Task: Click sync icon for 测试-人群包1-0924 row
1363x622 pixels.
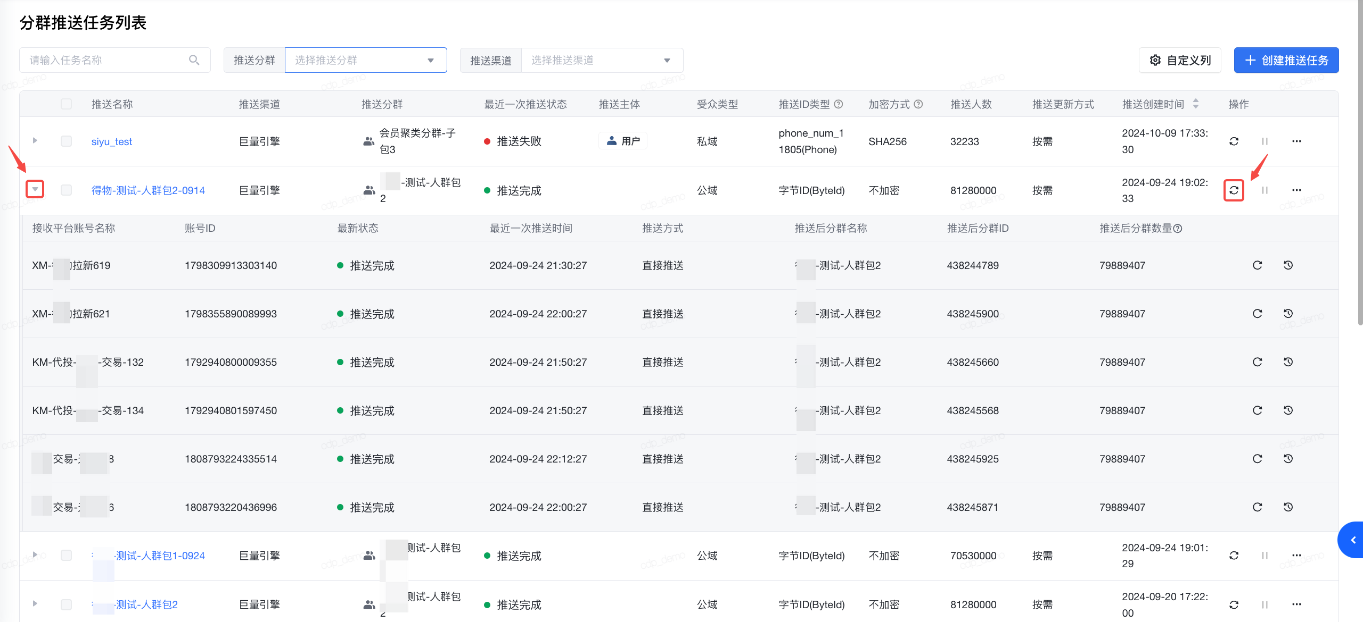Action: tap(1234, 556)
